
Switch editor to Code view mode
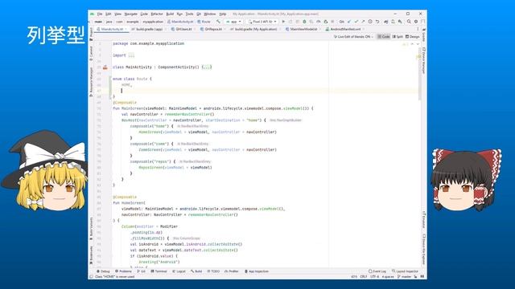[x=383, y=37]
